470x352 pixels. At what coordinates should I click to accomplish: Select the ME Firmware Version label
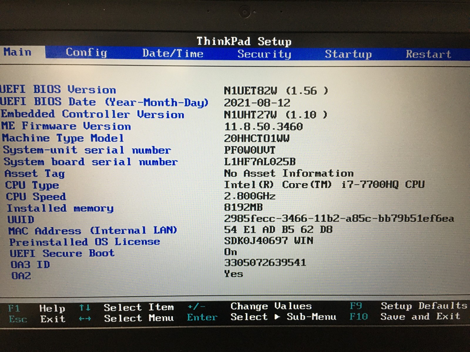(66, 126)
